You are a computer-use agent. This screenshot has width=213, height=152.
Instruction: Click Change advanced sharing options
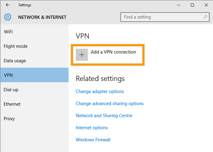(x=110, y=103)
